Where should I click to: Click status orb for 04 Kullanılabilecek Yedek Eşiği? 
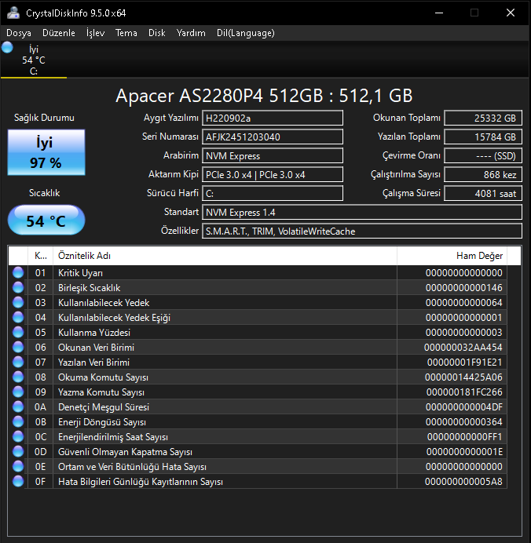coord(18,317)
